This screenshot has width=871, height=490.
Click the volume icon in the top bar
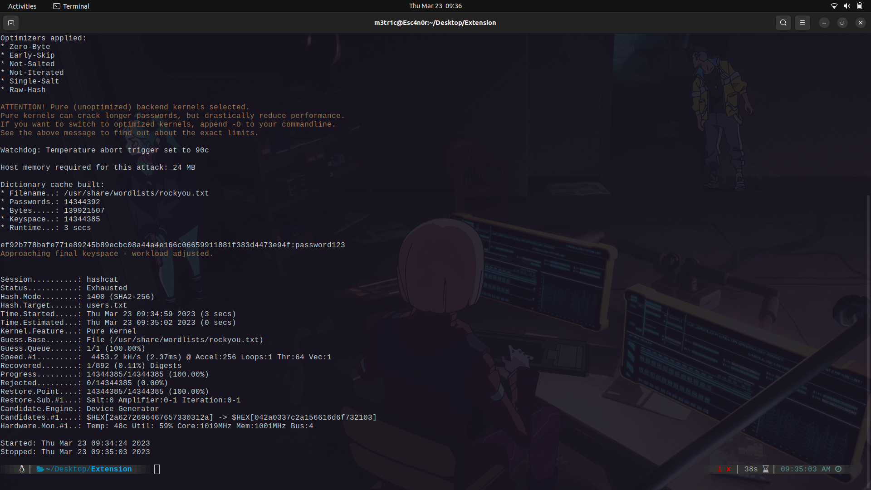point(847,6)
